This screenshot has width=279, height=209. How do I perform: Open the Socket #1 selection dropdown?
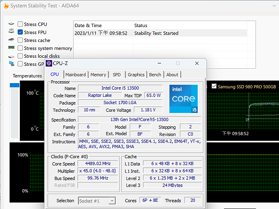pos(97,201)
